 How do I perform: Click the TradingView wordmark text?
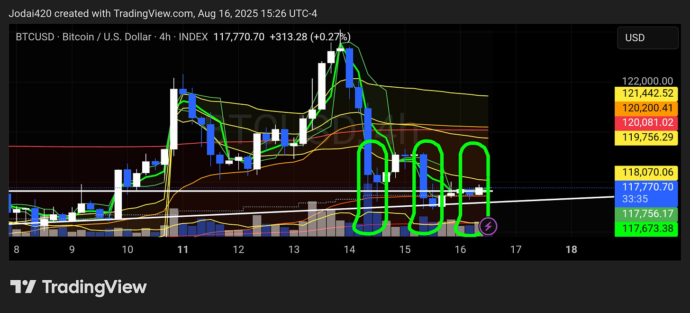point(94,287)
